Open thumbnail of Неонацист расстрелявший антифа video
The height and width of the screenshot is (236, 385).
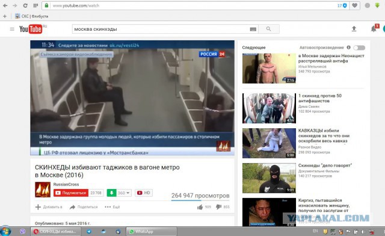pos(269,69)
